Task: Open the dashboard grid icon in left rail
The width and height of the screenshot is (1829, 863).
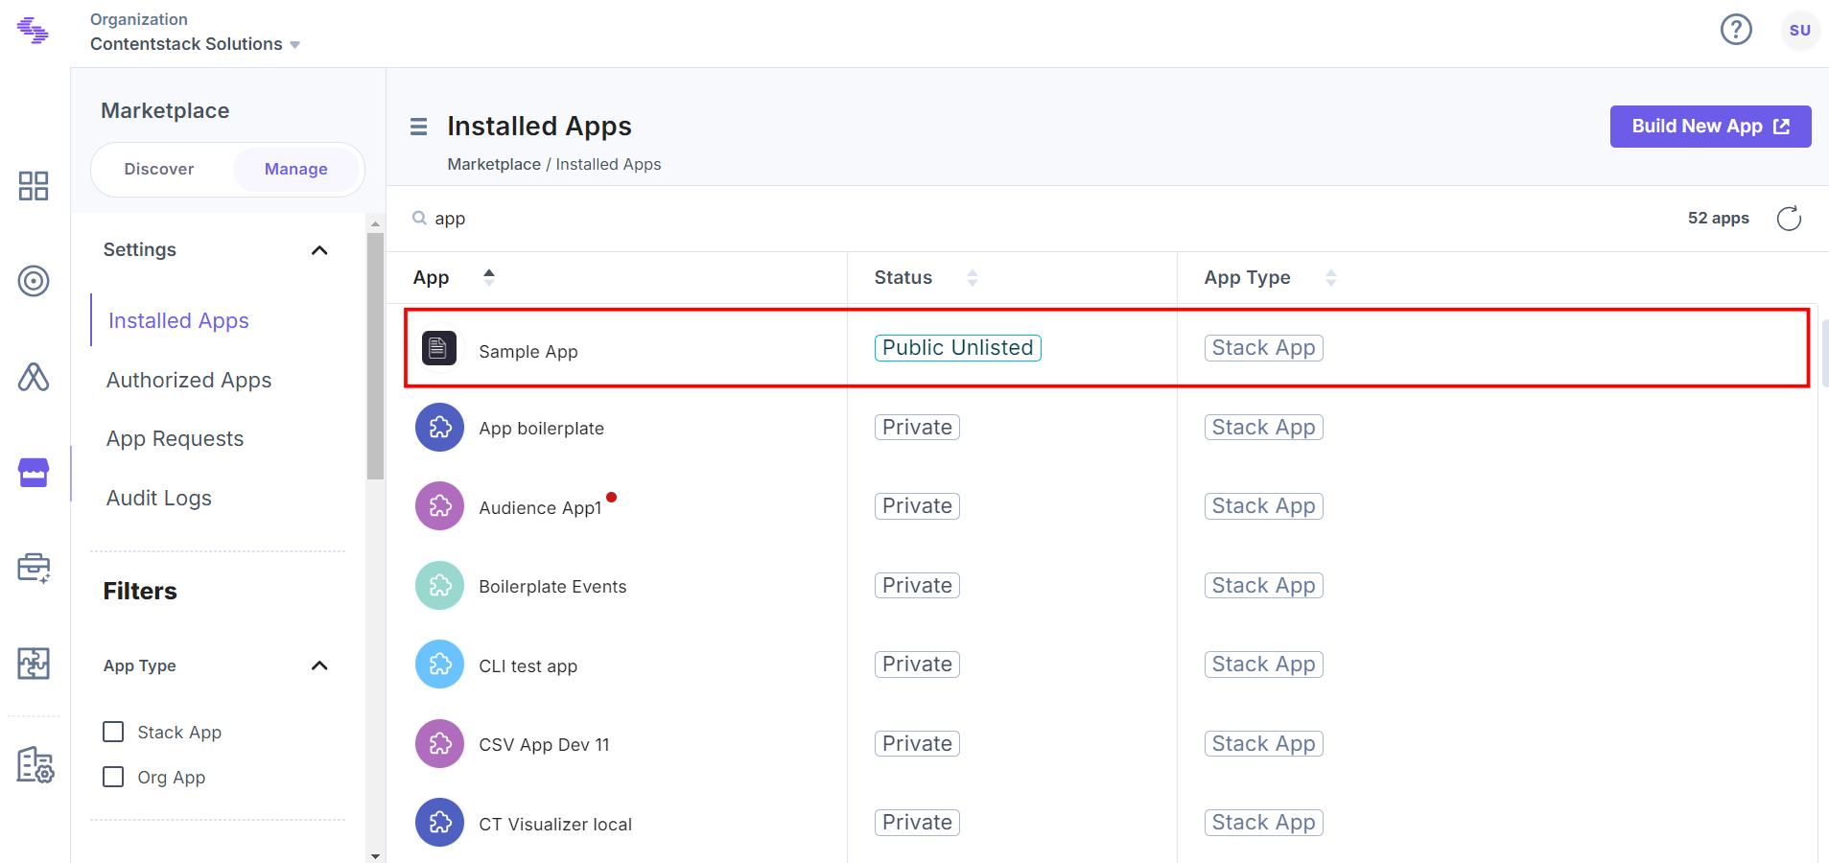Action: 34,185
